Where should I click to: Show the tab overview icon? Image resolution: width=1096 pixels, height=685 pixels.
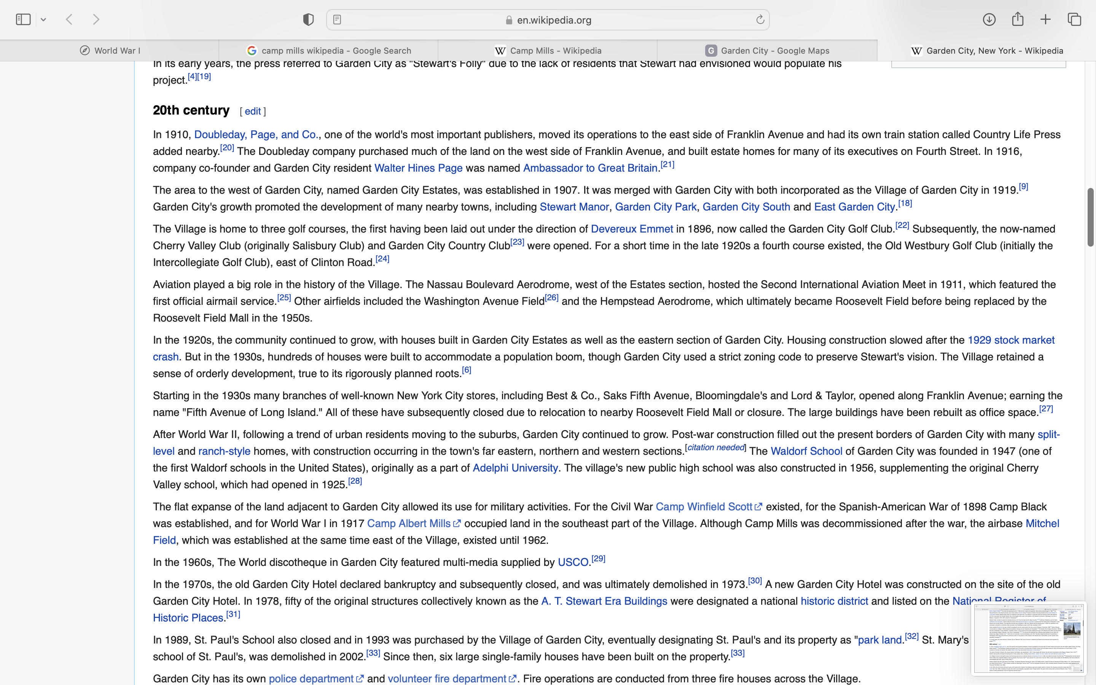pyautogui.click(x=1074, y=19)
